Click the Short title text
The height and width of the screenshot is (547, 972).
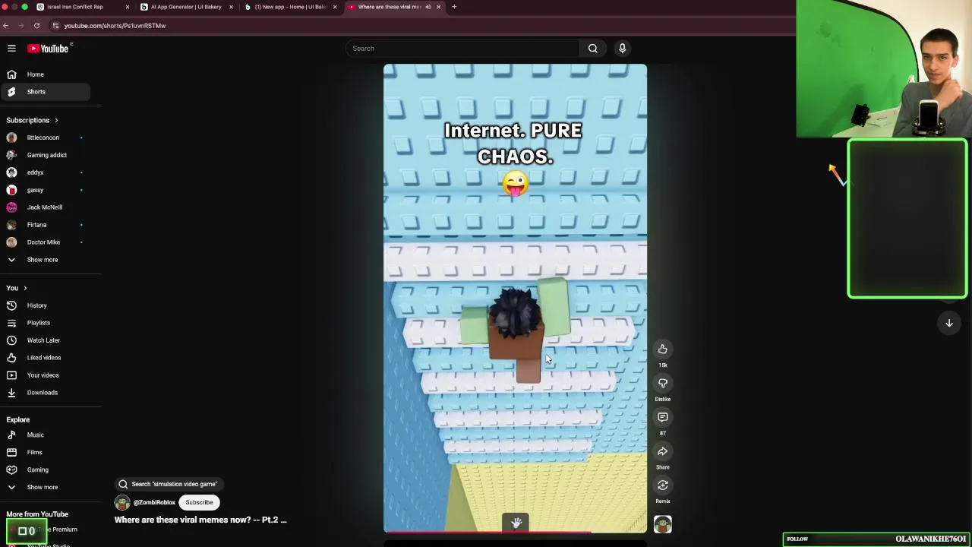pos(200,520)
